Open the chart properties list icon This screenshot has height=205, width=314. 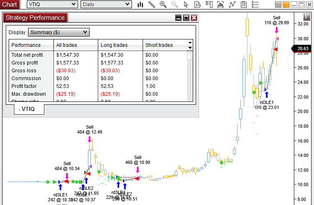pos(255,5)
